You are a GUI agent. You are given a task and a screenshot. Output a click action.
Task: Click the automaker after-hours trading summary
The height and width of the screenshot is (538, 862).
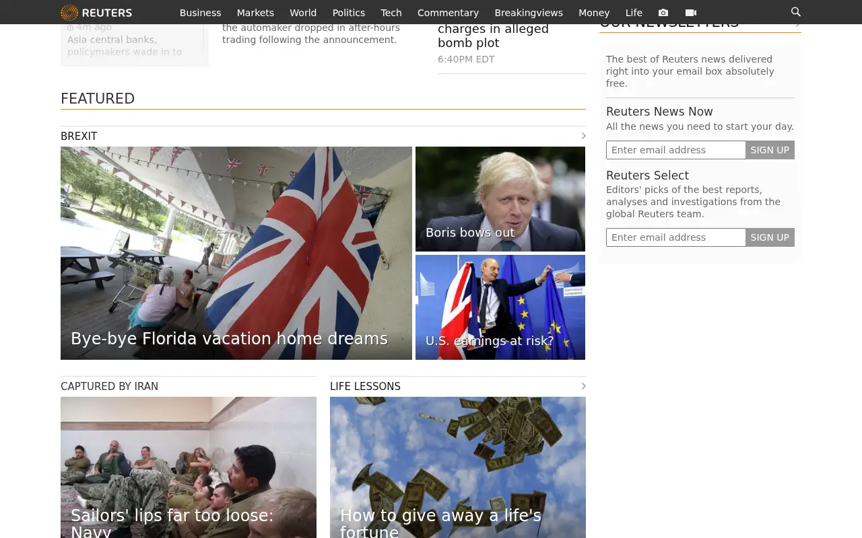[x=311, y=34]
